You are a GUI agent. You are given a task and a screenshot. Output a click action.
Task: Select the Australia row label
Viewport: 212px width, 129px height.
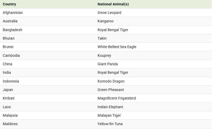point(10,21)
